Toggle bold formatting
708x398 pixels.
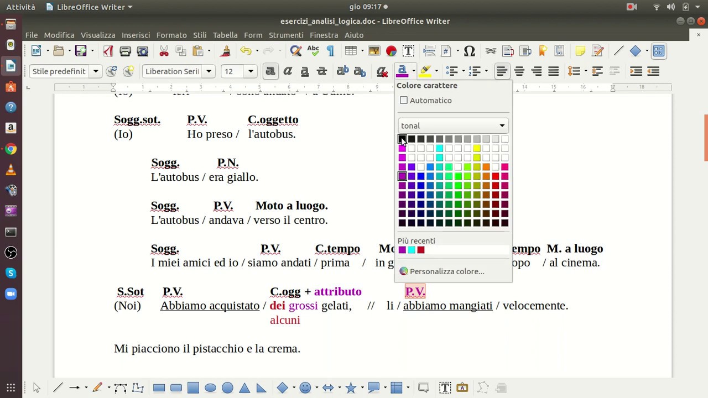[270, 71]
